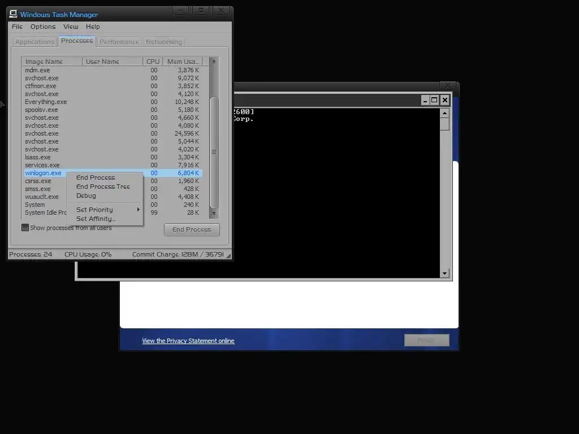
Task: Select Debug in the context menu
Action: (x=105, y=196)
